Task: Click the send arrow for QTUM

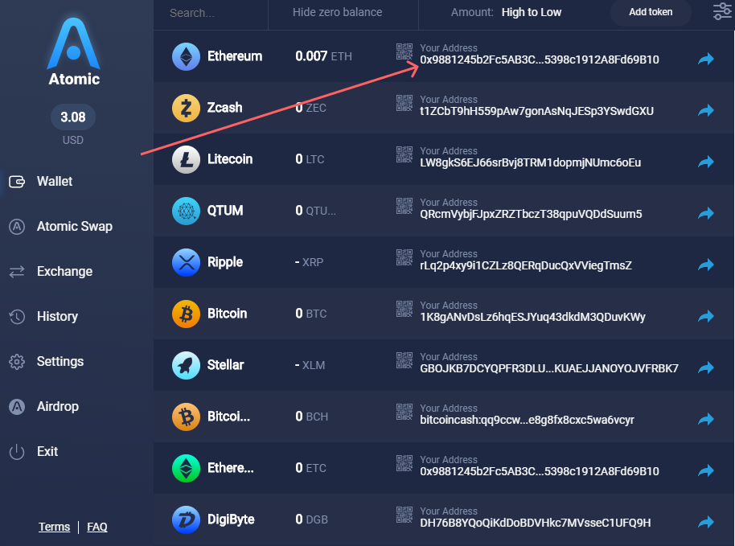Action: [x=706, y=214]
